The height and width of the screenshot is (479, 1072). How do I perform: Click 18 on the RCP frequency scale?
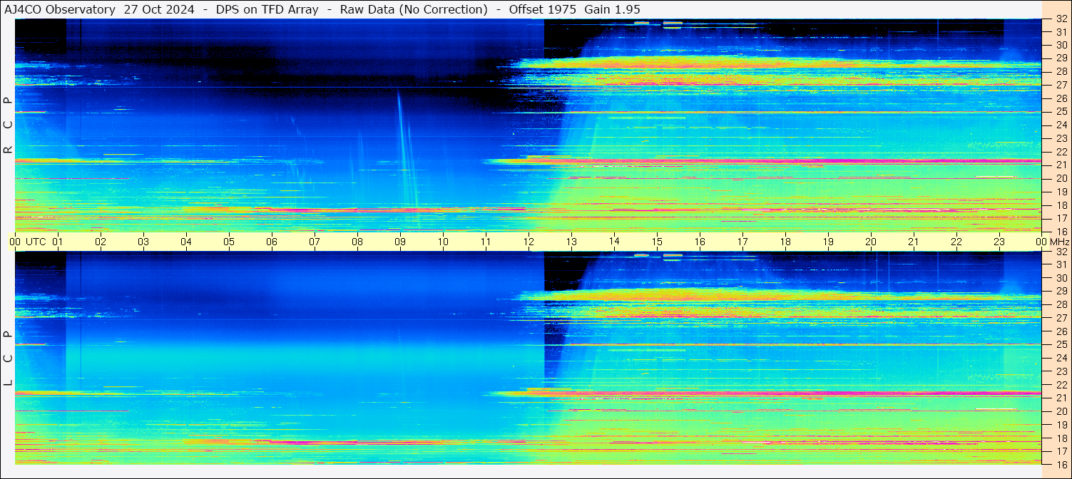1061,205
